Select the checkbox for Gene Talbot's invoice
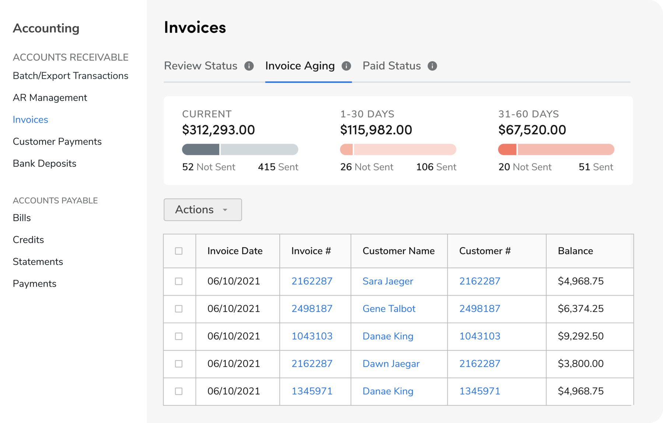Screen dimensions: 663x423 coord(179,309)
